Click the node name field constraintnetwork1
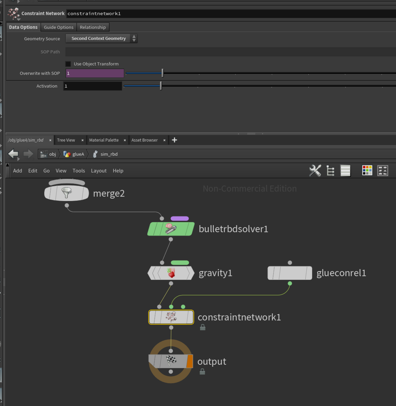 click(231, 14)
